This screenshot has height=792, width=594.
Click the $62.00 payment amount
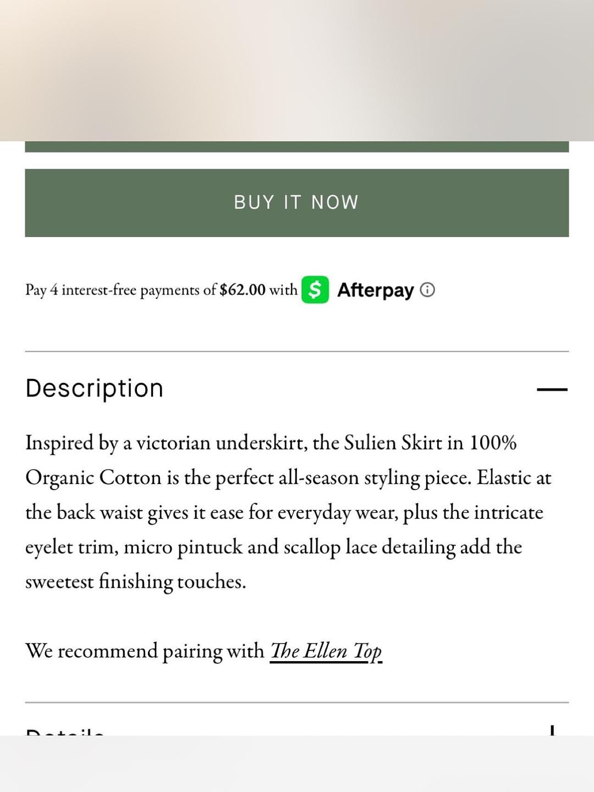[242, 290]
